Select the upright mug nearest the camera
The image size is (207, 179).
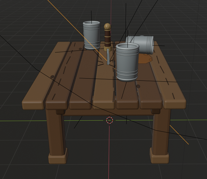click(127, 62)
